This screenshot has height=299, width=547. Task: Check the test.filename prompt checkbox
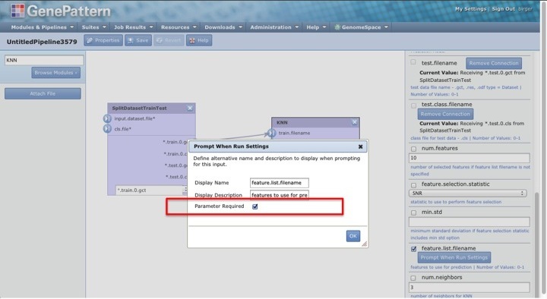click(x=413, y=62)
